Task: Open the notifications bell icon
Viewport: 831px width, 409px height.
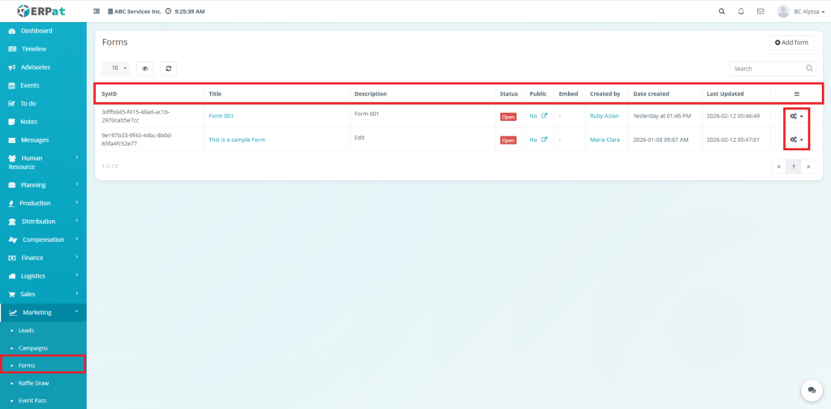Action: 741,11
